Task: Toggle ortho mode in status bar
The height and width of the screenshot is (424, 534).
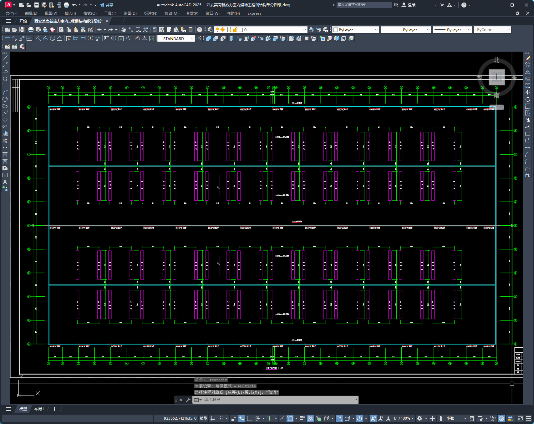Action: pyautogui.click(x=249, y=418)
